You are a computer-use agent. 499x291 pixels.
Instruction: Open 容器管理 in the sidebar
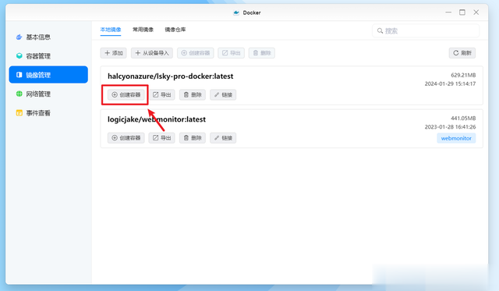[48, 56]
